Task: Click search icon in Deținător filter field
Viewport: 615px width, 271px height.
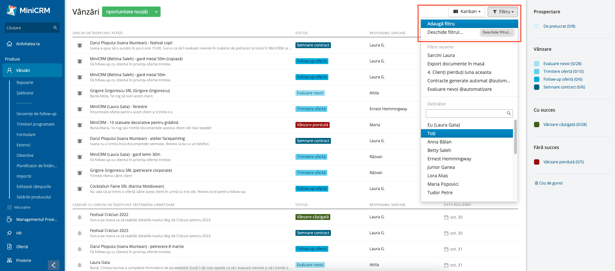Action: click(509, 113)
